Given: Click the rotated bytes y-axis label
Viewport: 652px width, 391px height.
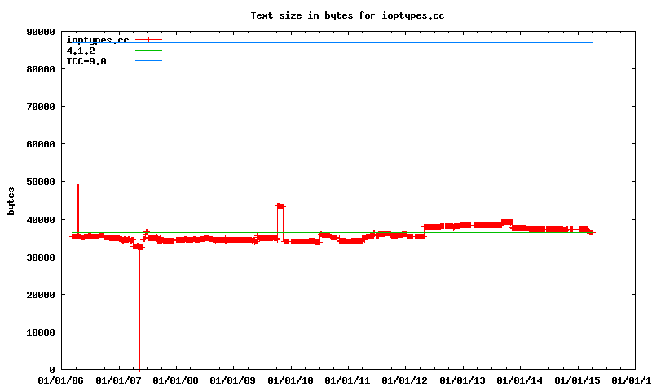Looking at the screenshot, I should coord(11,200).
